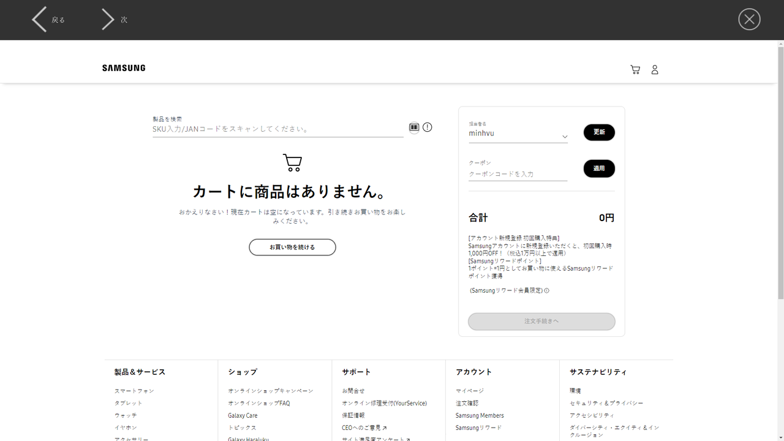The width and height of the screenshot is (784, 441).
Task: Close the overlay with the X button
Action: [749, 20]
